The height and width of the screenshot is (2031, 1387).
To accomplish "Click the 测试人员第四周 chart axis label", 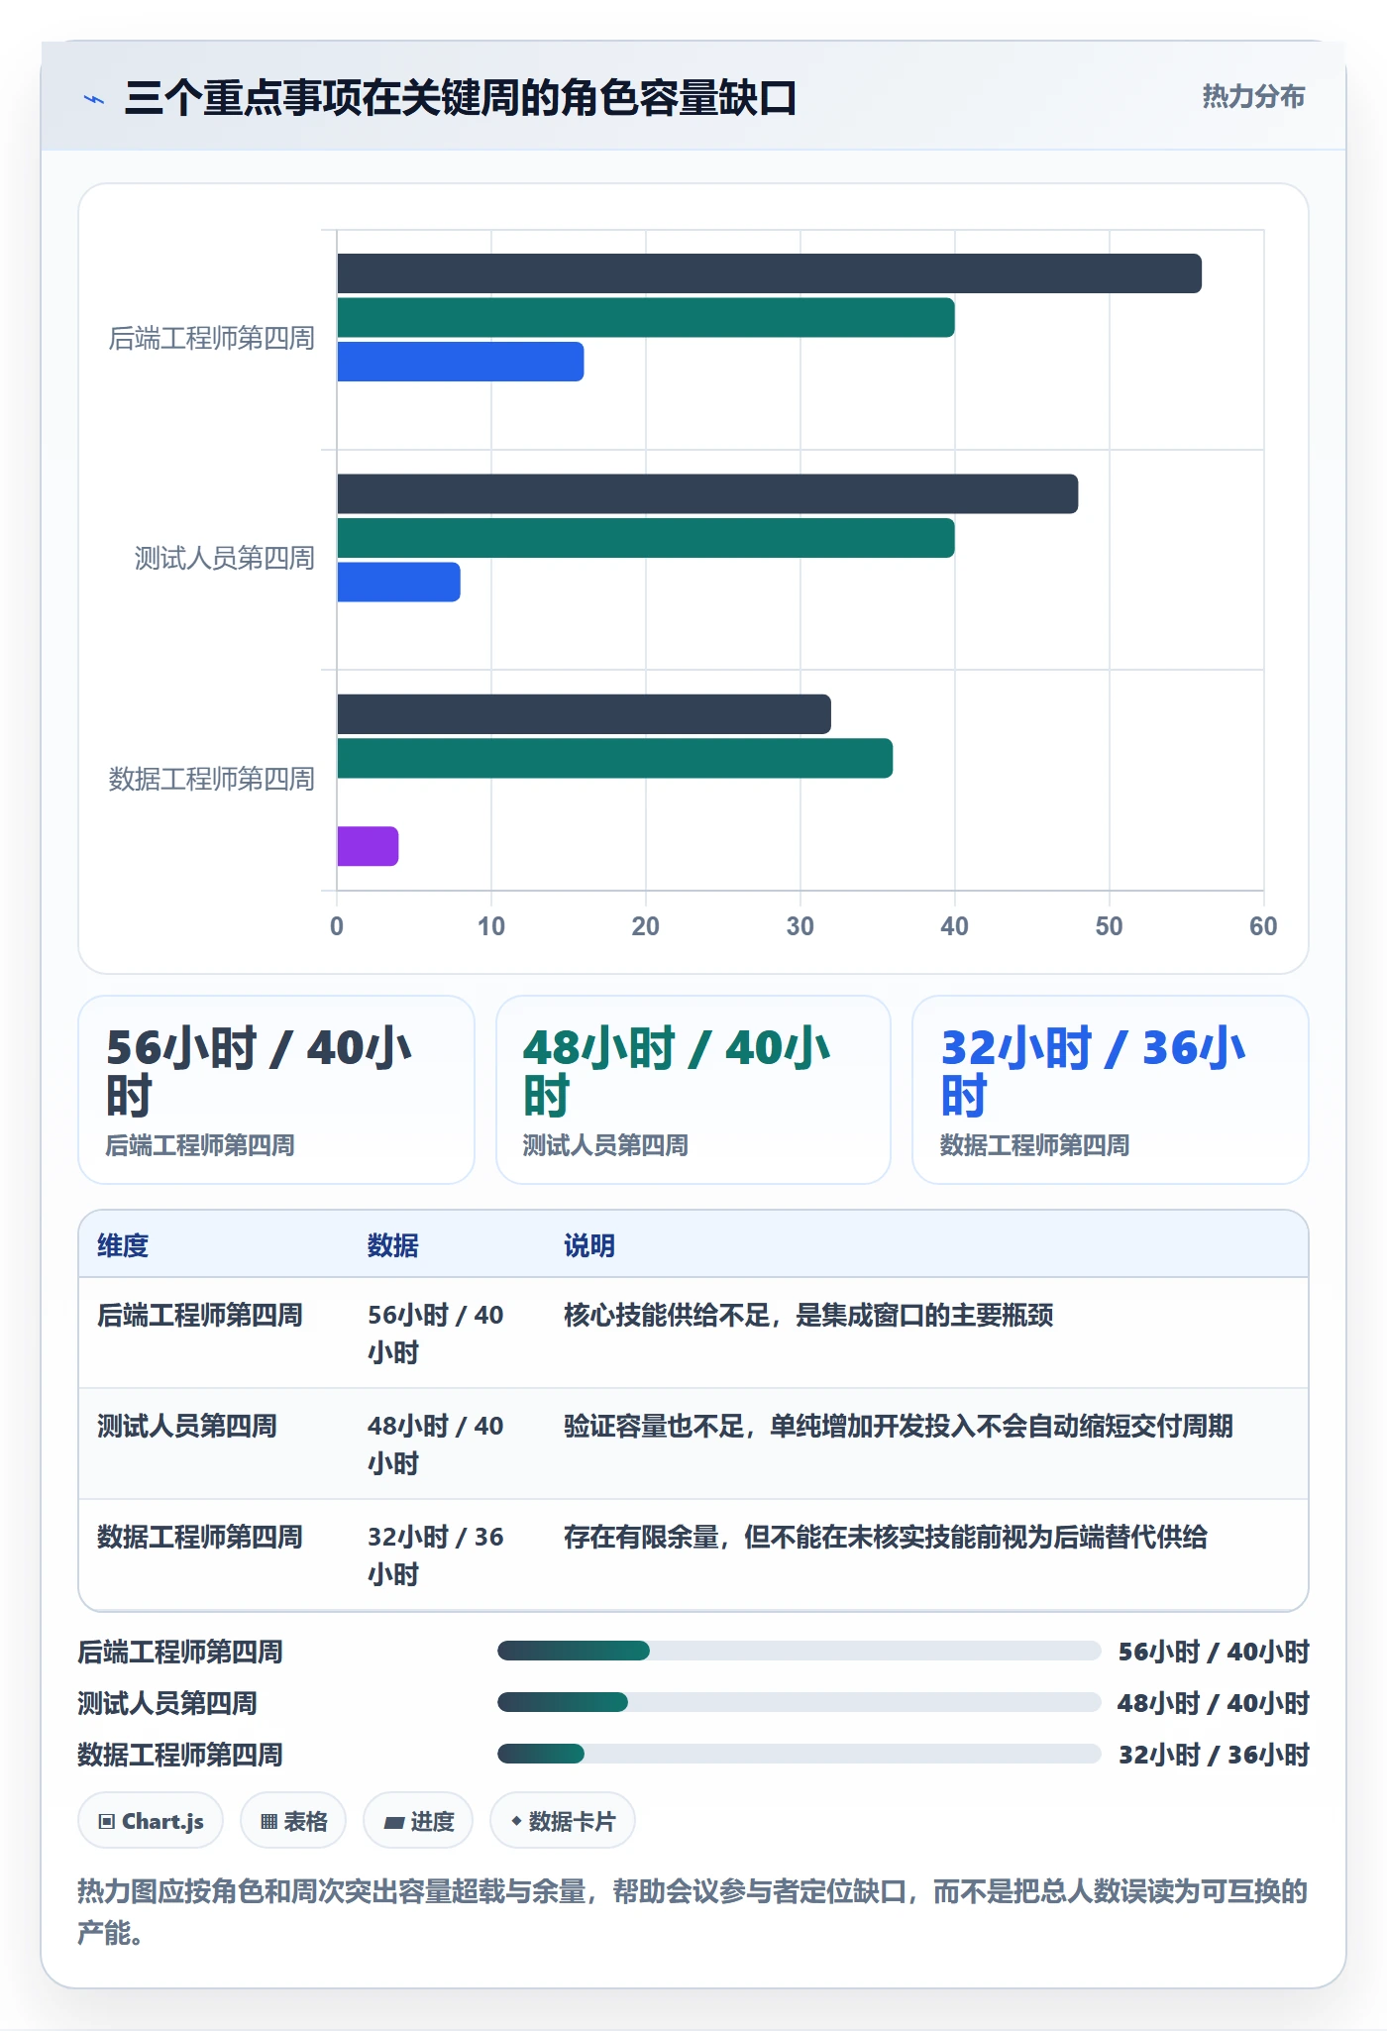I will tap(224, 559).
